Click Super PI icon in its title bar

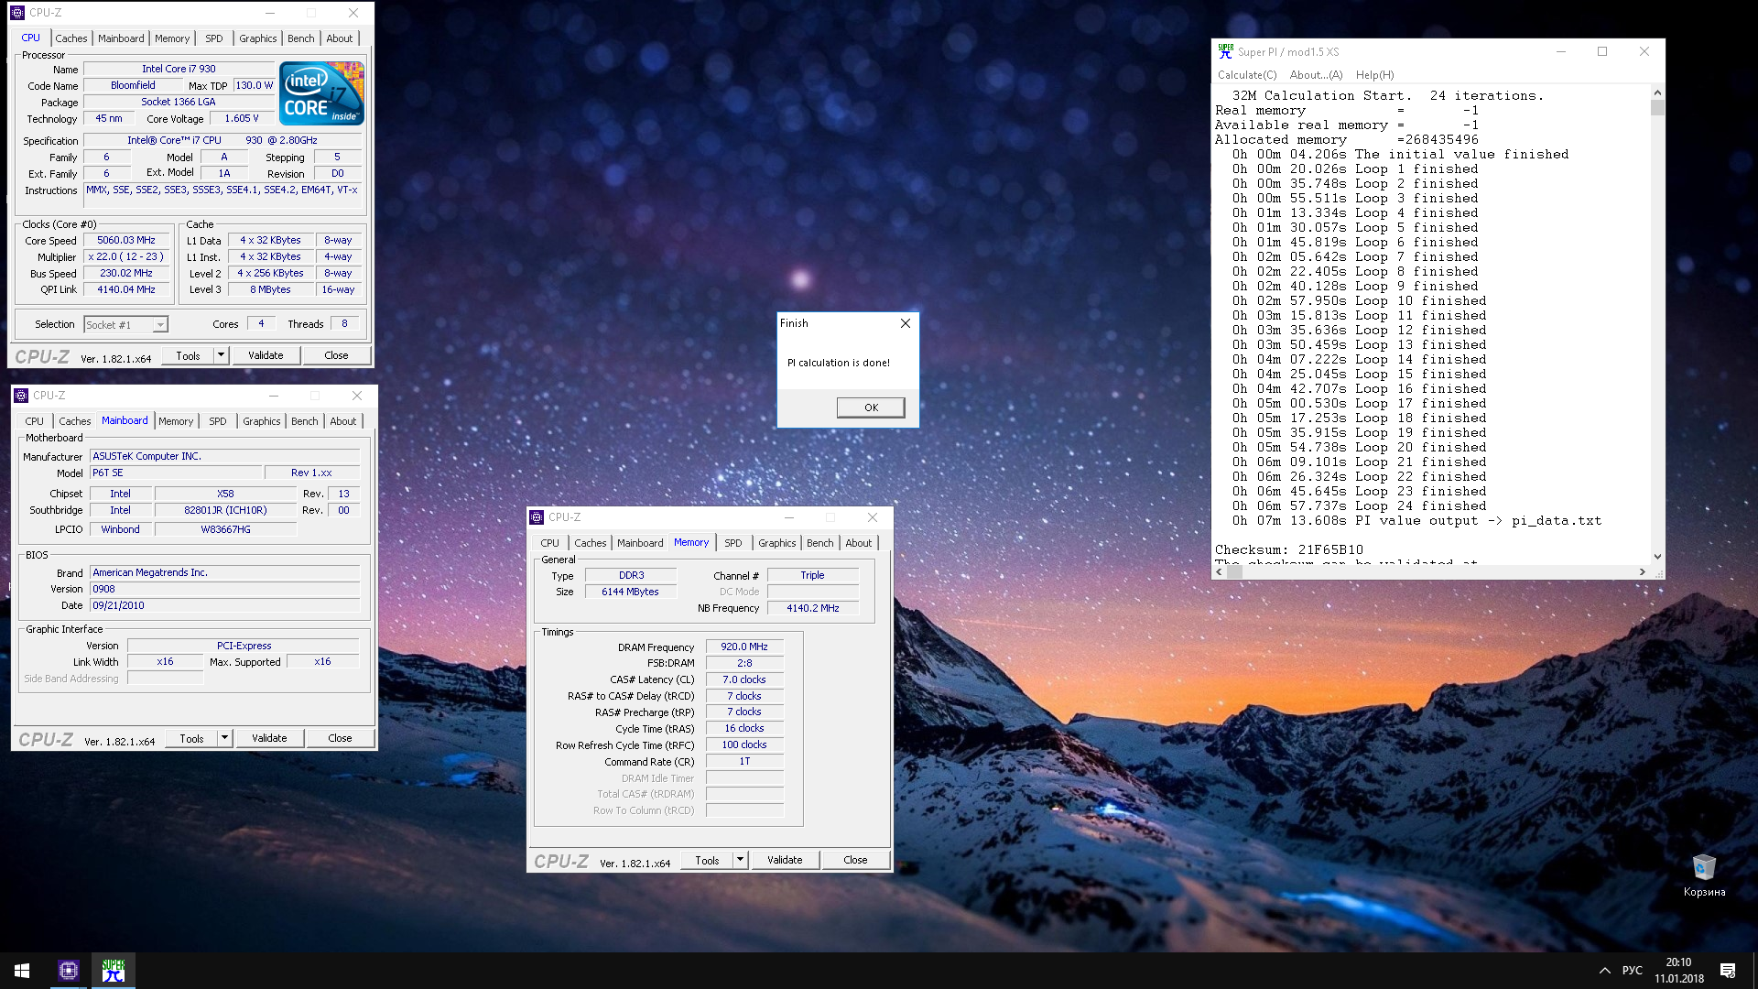coord(1225,52)
